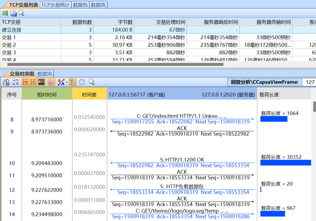The width and height of the screenshot is (316, 221).
Task: Sort by the 字节数 column header
Action: click(x=114, y=22)
